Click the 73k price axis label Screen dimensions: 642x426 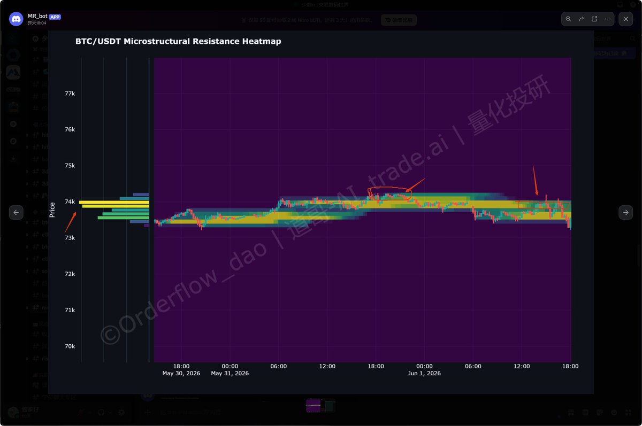(70, 238)
